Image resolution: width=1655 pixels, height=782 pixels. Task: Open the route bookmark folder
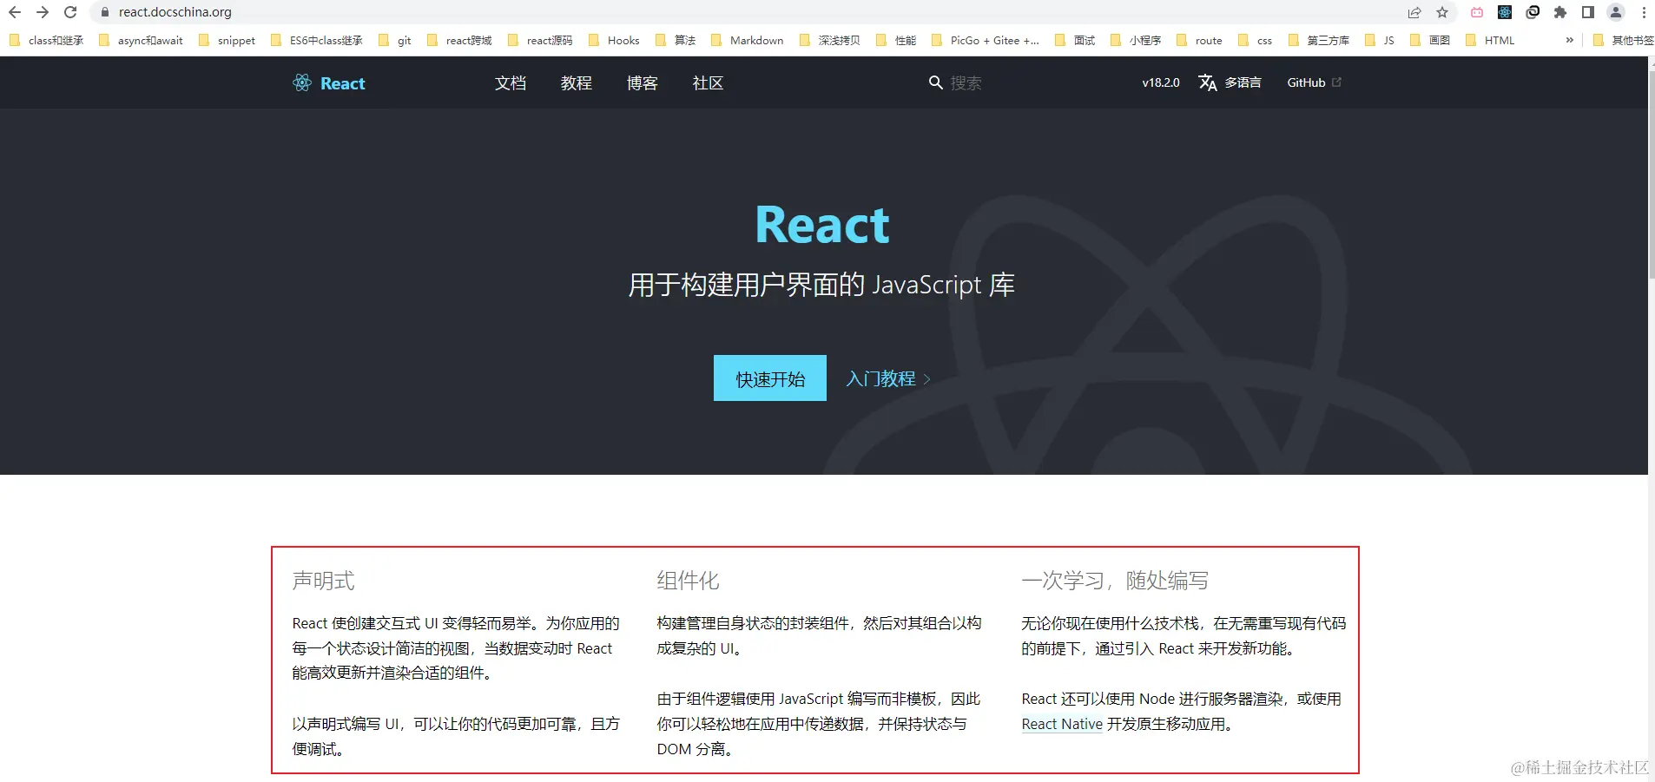pos(1199,40)
